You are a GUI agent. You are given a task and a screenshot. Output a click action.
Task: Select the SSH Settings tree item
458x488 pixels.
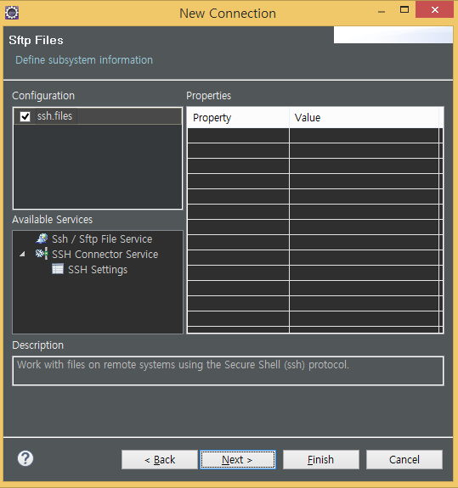click(x=98, y=270)
